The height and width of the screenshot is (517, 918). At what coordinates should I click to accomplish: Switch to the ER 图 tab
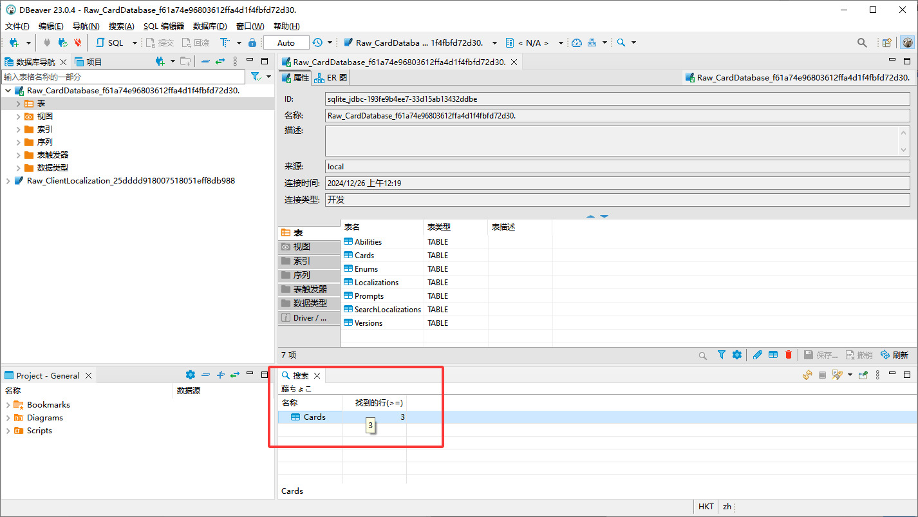[331, 77]
